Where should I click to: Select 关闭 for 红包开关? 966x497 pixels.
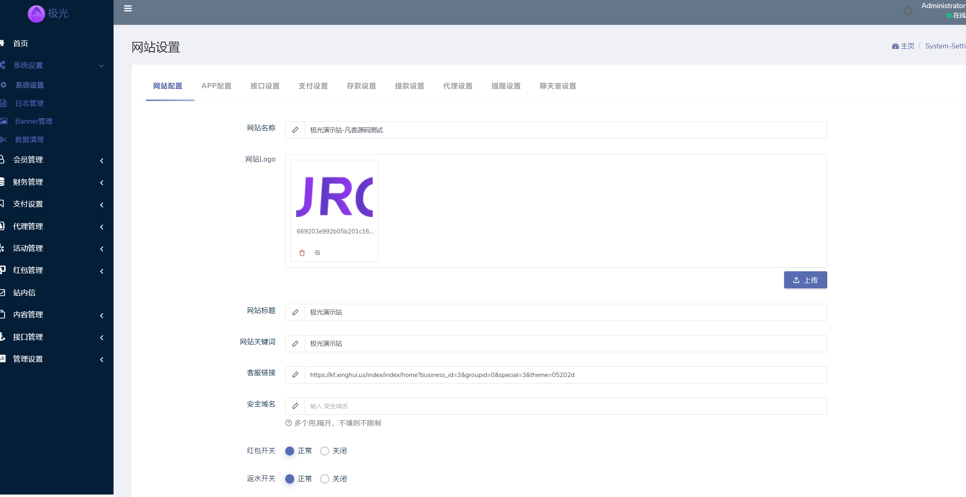pyautogui.click(x=324, y=451)
